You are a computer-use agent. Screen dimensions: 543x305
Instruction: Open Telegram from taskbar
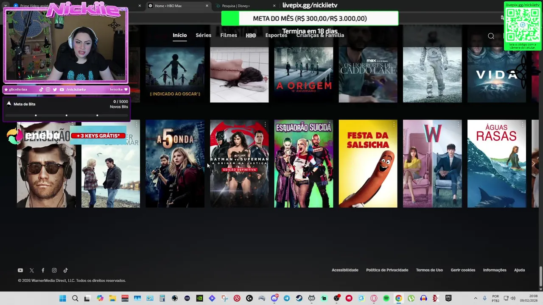[x=286, y=298]
